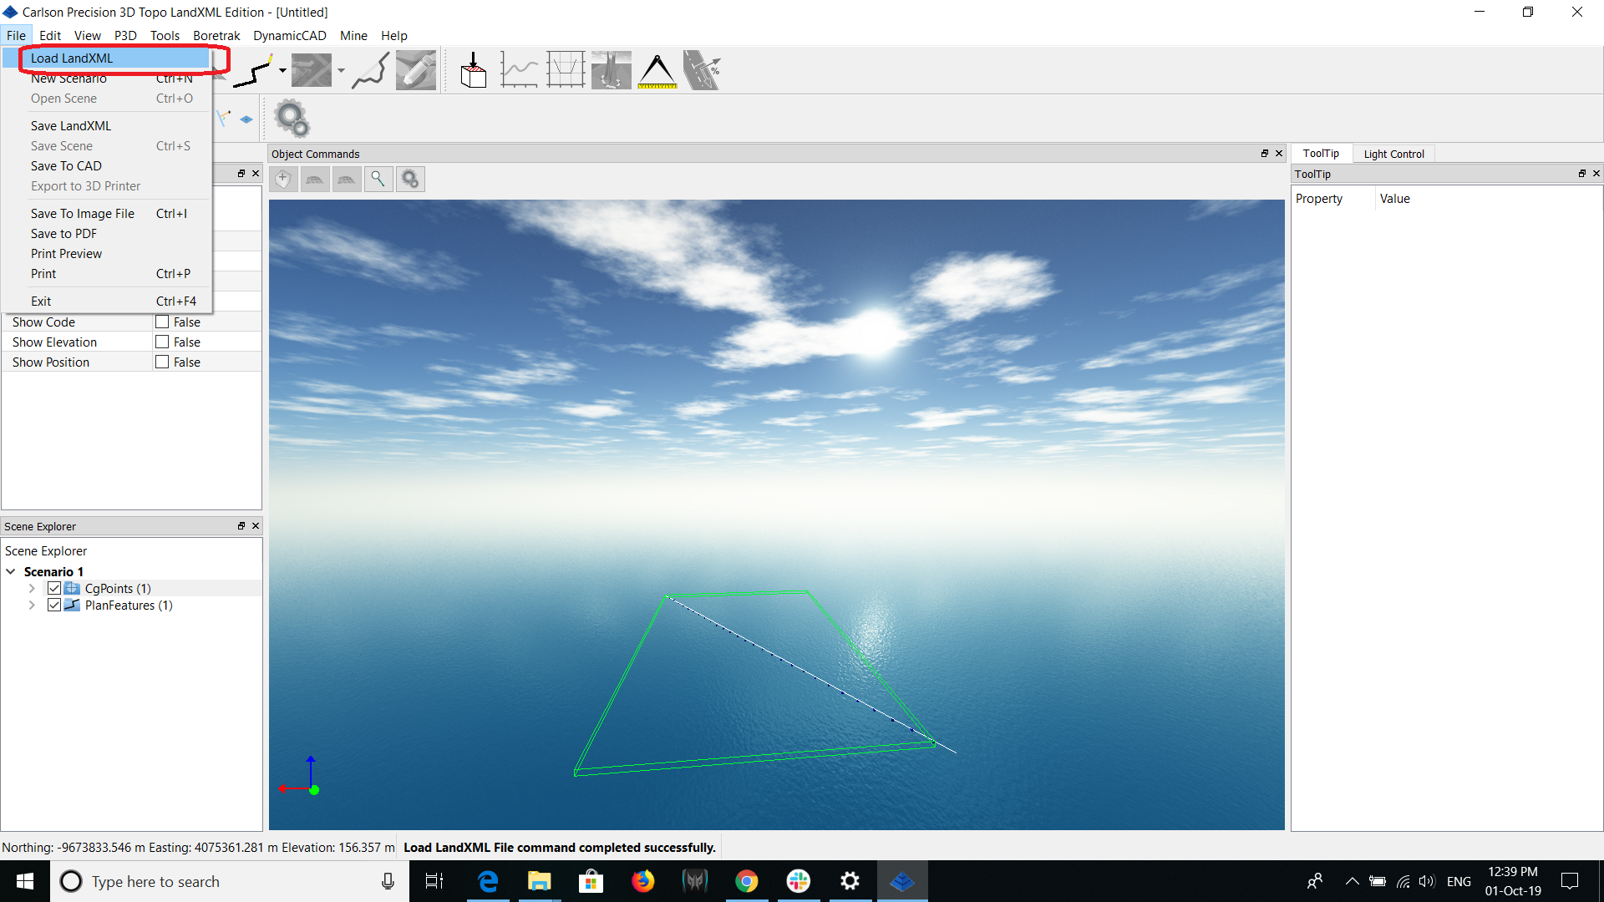Close the ToolTip panel
1604x902 pixels.
click(x=1596, y=174)
